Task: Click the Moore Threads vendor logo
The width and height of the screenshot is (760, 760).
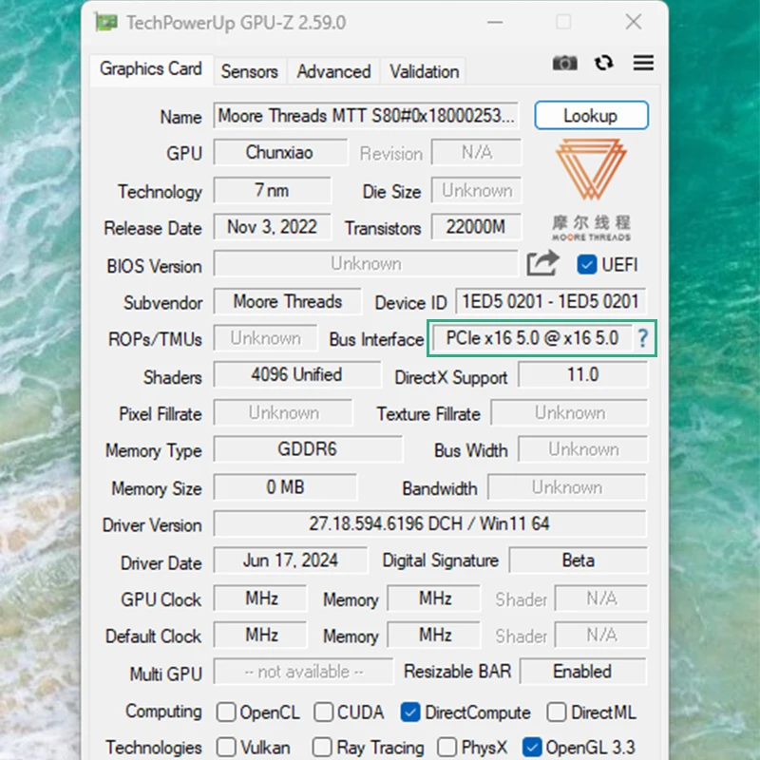Action: (591, 190)
